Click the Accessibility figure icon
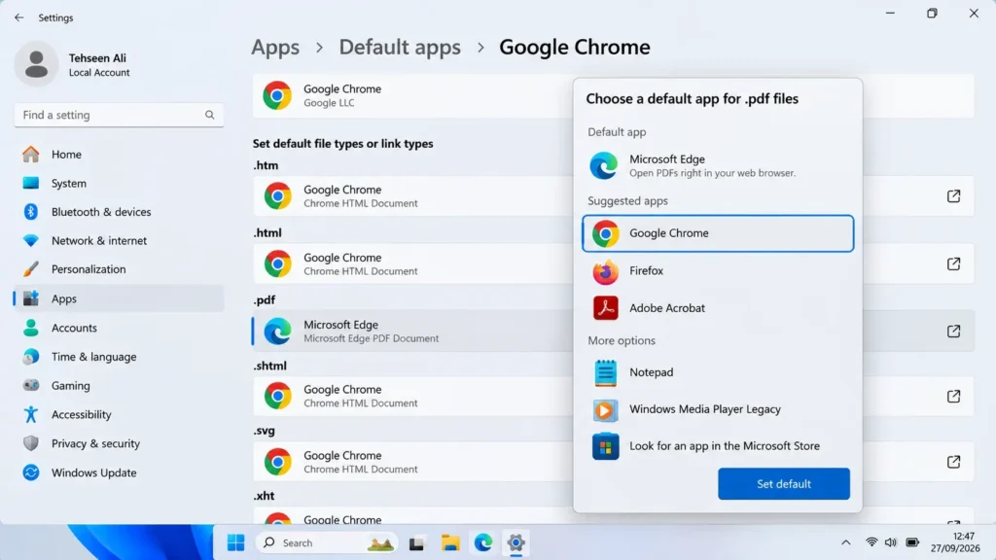Screen dimensions: 996x560 (x=30, y=414)
